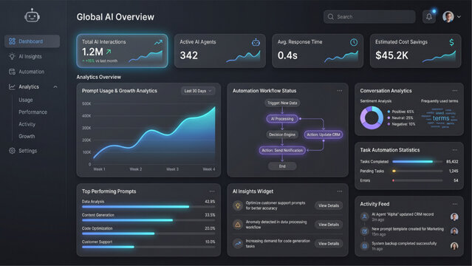Open Automation Workflow Status options menu
The height and width of the screenshot is (266, 472).
pos(340,91)
